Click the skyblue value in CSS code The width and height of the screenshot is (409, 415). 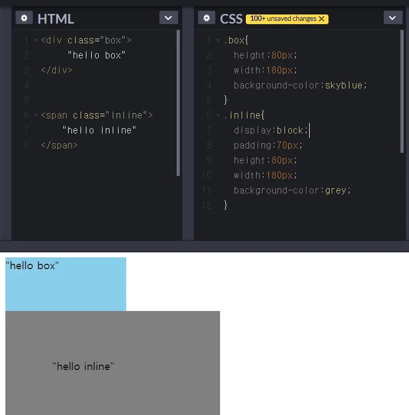[344, 85]
